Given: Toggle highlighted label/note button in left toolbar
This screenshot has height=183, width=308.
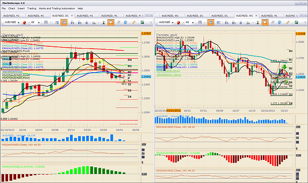Looking at the screenshot, I should 111,23.
